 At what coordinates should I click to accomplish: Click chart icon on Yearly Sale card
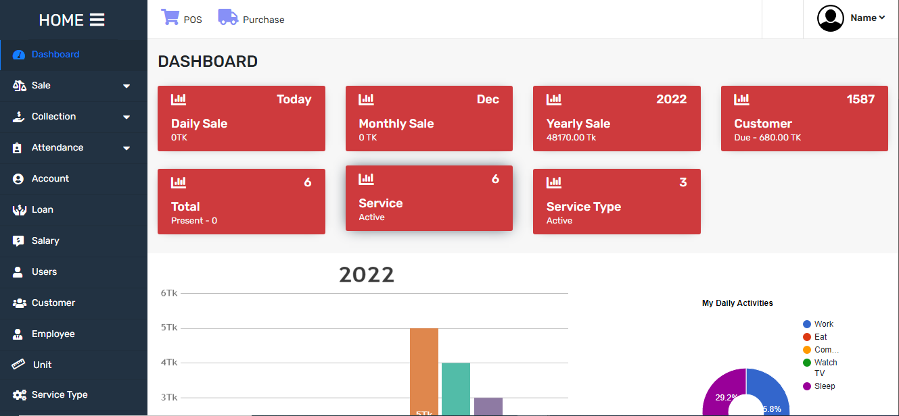pyautogui.click(x=554, y=99)
